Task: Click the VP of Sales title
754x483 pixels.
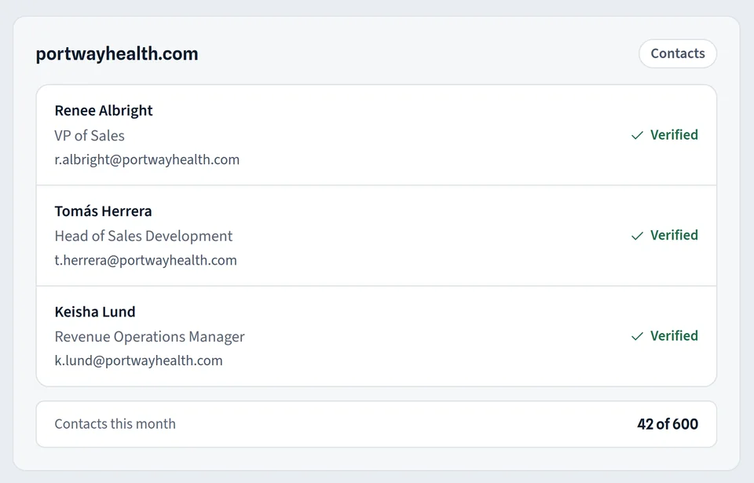Action: pyautogui.click(x=90, y=136)
